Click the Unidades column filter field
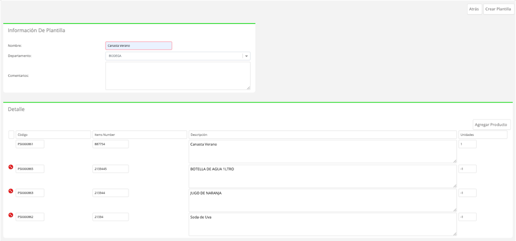Screen dimensions: 516x241 click(x=483, y=135)
